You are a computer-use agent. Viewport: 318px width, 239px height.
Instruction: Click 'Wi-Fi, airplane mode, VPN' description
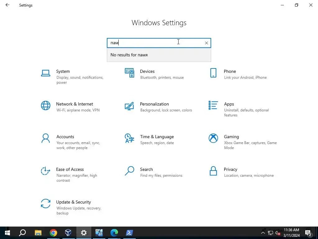point(78,110)
